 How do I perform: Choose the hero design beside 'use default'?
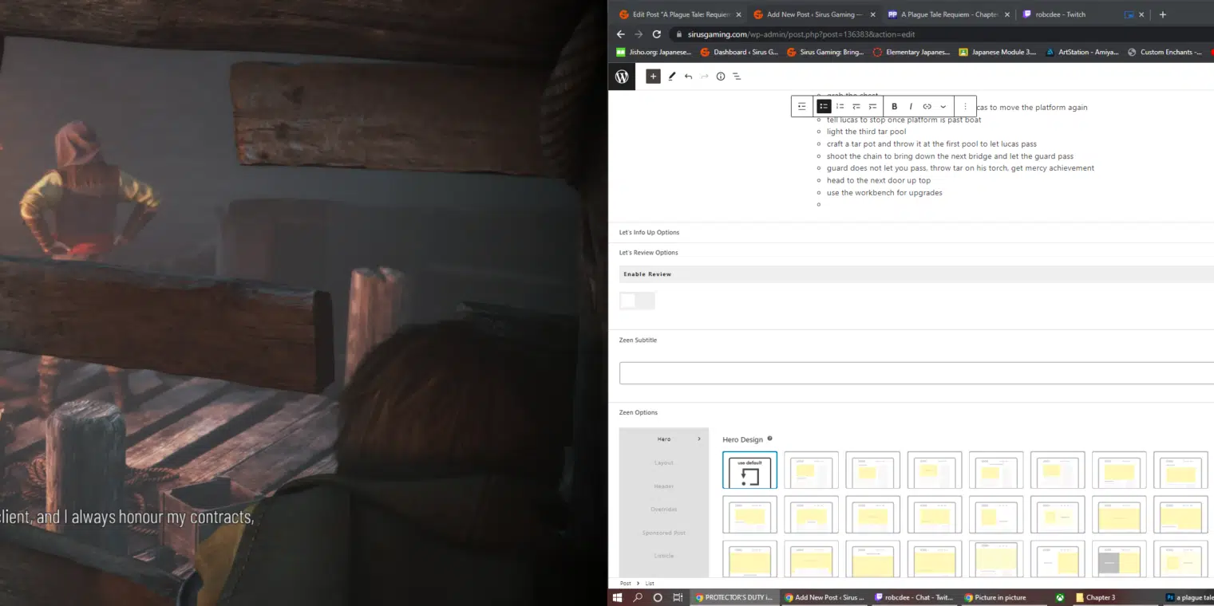pyautogui.click(x=811, y=470)
